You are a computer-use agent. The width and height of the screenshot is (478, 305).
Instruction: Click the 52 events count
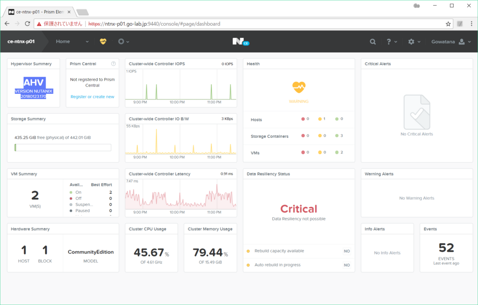[x=446, y=248]
